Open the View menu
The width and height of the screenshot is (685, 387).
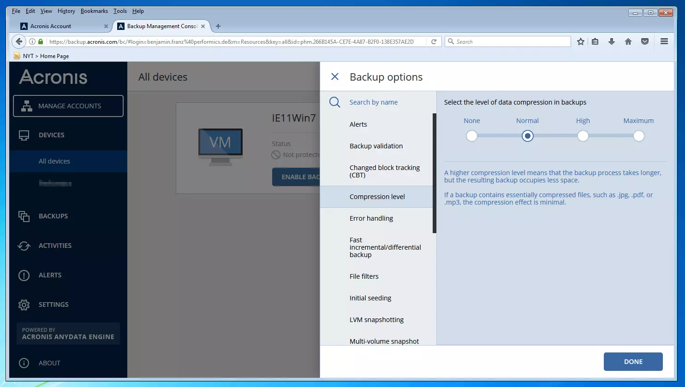pyautogui.click(x=46, y=11)
